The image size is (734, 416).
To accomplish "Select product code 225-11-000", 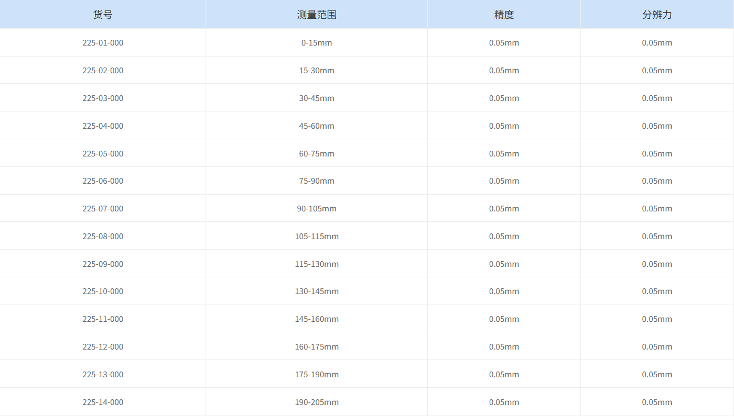I will pyautogui.click(x=103, y=318).
